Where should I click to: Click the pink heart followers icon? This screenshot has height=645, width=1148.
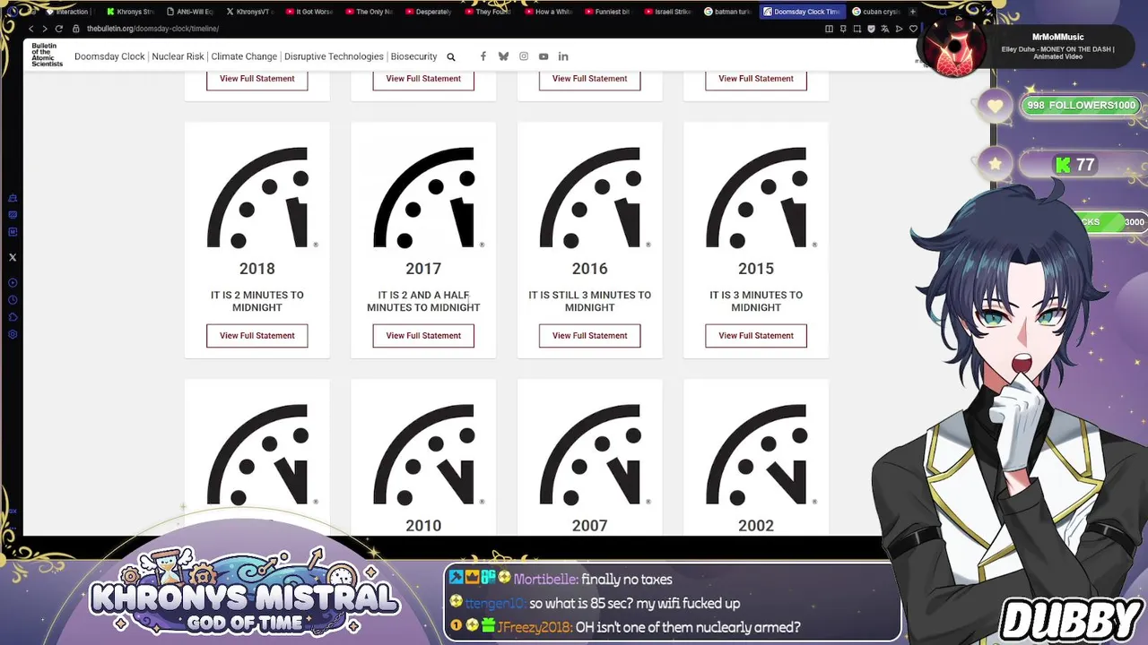tap(995, 106)
